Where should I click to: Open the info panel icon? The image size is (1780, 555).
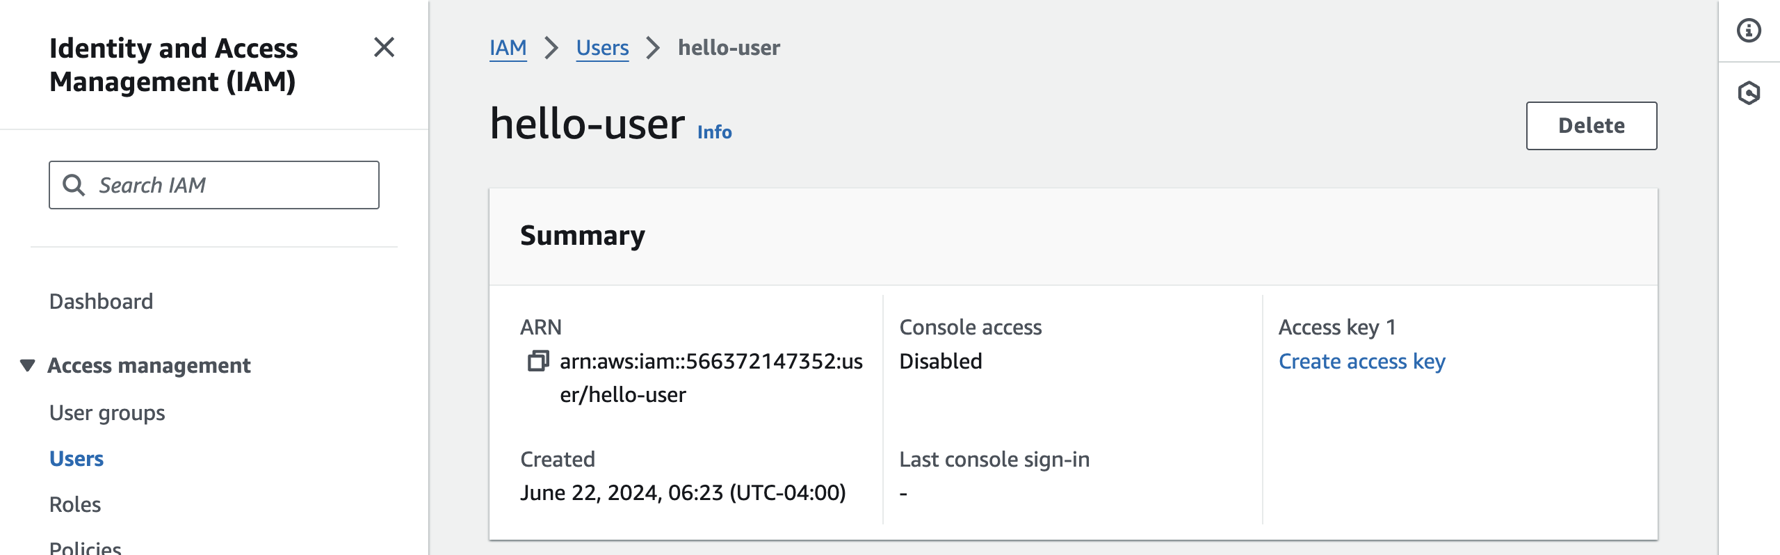1748,31
